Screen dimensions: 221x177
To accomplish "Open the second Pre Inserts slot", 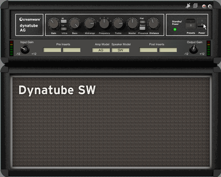I will 71,50.
